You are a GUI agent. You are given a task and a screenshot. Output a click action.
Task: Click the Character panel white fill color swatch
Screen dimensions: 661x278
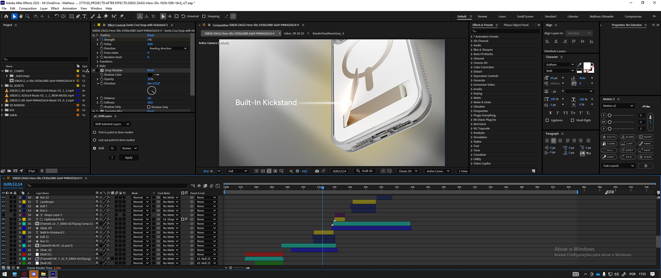click(587, 66)
